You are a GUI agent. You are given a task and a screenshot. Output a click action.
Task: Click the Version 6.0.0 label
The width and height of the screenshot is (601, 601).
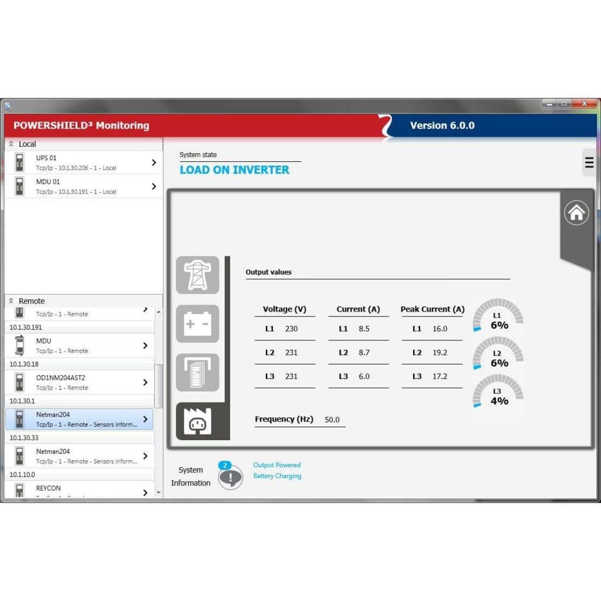pyautogui.click(x=443, y=126)
